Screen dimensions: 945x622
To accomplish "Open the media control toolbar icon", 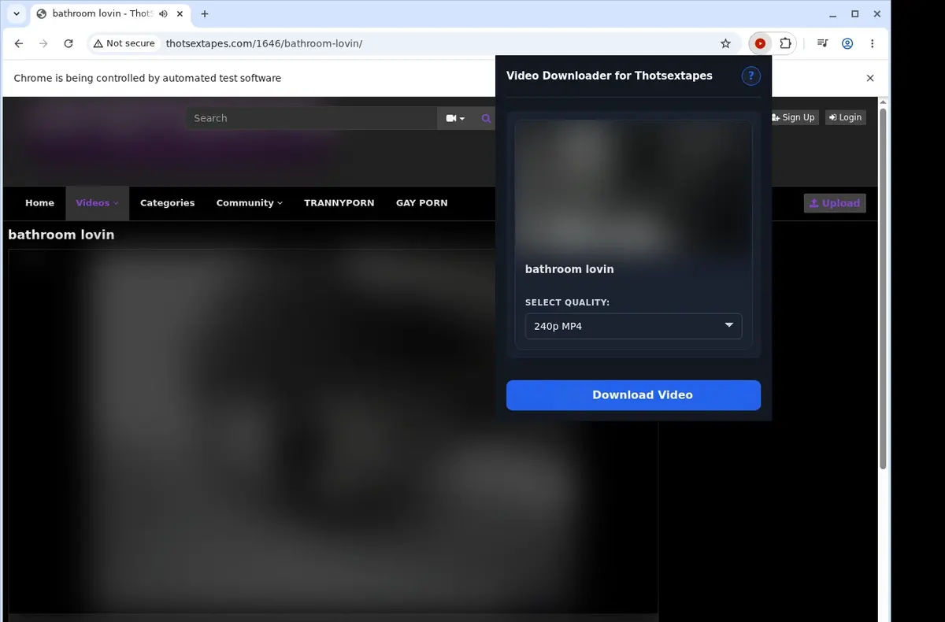I will pyautogui.click(x=822, y=44).
